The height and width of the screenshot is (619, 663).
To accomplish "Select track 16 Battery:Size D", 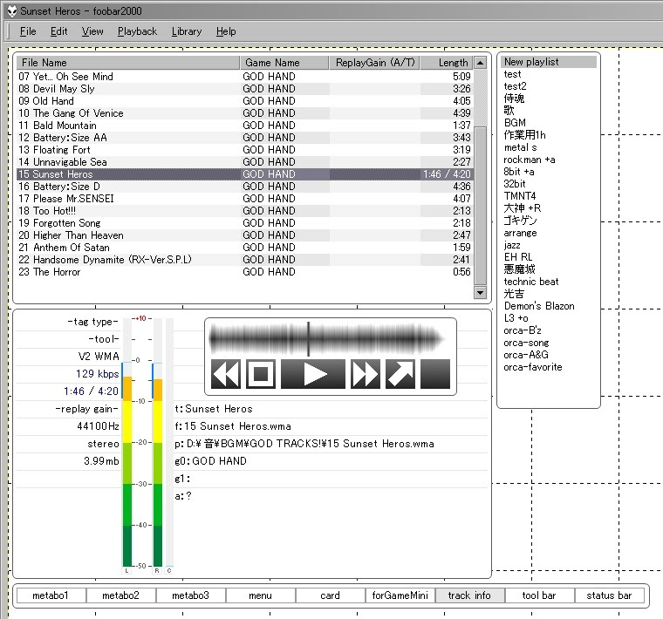I will [x=244, y=187].
